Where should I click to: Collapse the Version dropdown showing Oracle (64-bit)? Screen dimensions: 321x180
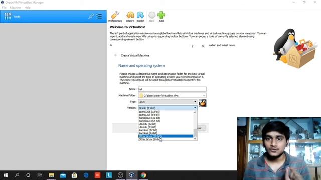click(168, 108)
